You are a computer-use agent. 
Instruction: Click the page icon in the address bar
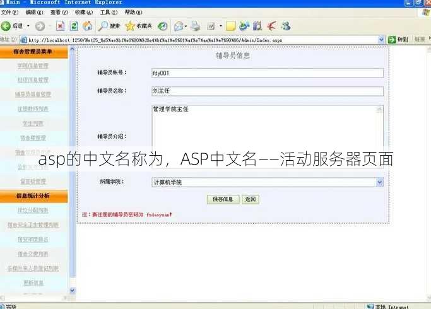pos(24,40)
